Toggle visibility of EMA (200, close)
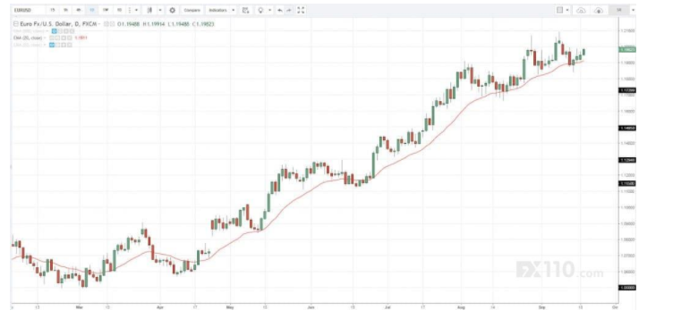 tap(54, 31)
